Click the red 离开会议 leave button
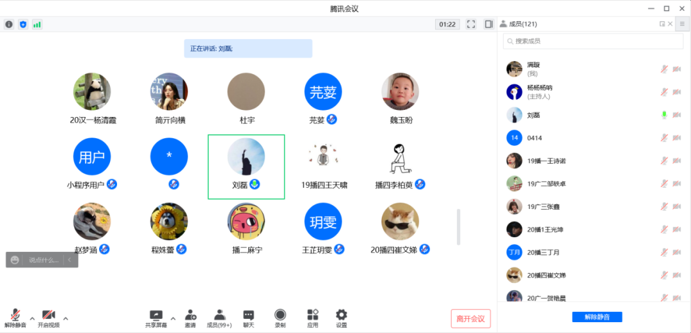 click(470, 318)
